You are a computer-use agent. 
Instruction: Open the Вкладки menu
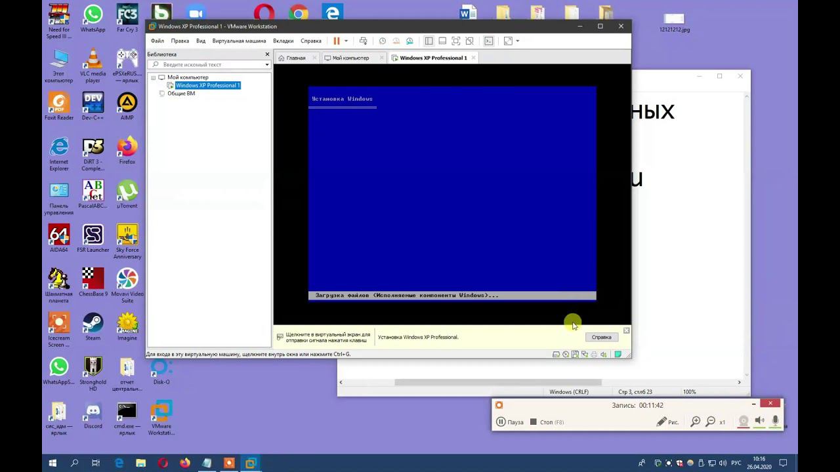click(283, 41)
